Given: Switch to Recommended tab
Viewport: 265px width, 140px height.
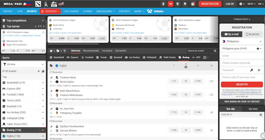Looking at the screenshot, I should (91, 51).
